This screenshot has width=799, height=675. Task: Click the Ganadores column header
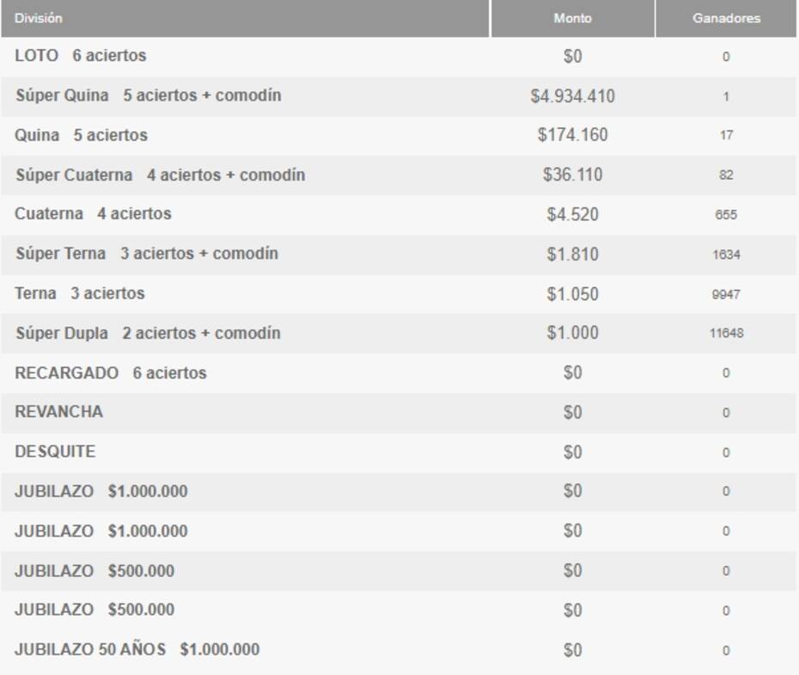pyautogui.click(x=726, y=18)
